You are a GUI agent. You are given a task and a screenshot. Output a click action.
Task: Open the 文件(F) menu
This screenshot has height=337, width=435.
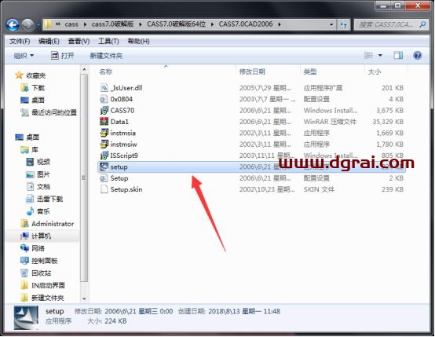coord(20,42)
